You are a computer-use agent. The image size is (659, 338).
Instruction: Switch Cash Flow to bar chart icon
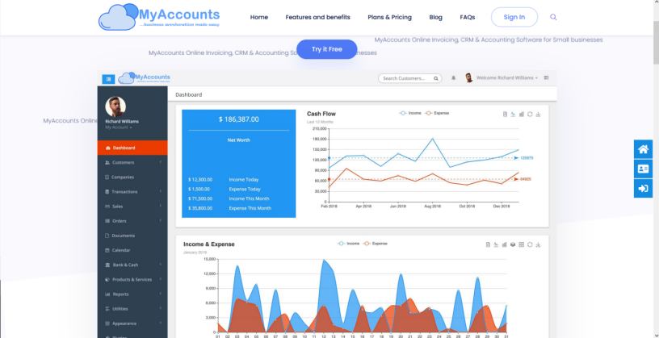[522, 115]
